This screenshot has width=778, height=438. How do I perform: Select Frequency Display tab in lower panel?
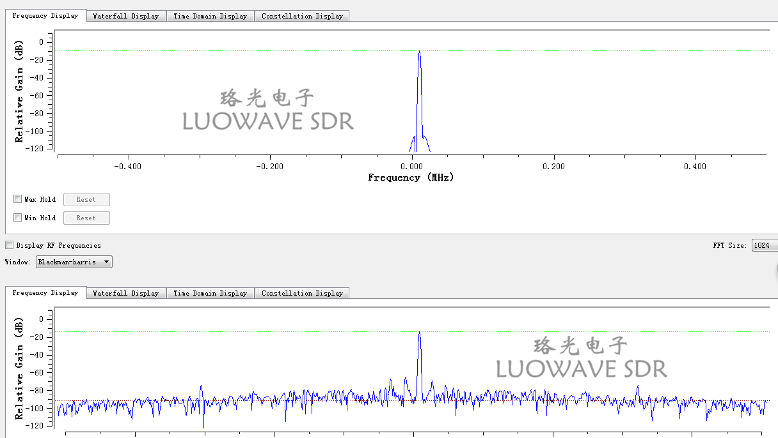click(x=45, y=292)
